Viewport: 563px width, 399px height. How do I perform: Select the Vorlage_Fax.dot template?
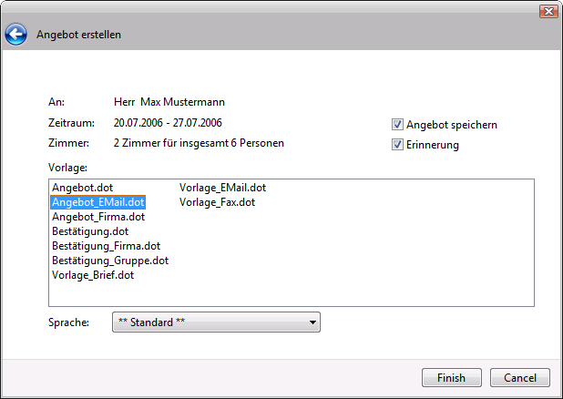click(x=217, y=202)
